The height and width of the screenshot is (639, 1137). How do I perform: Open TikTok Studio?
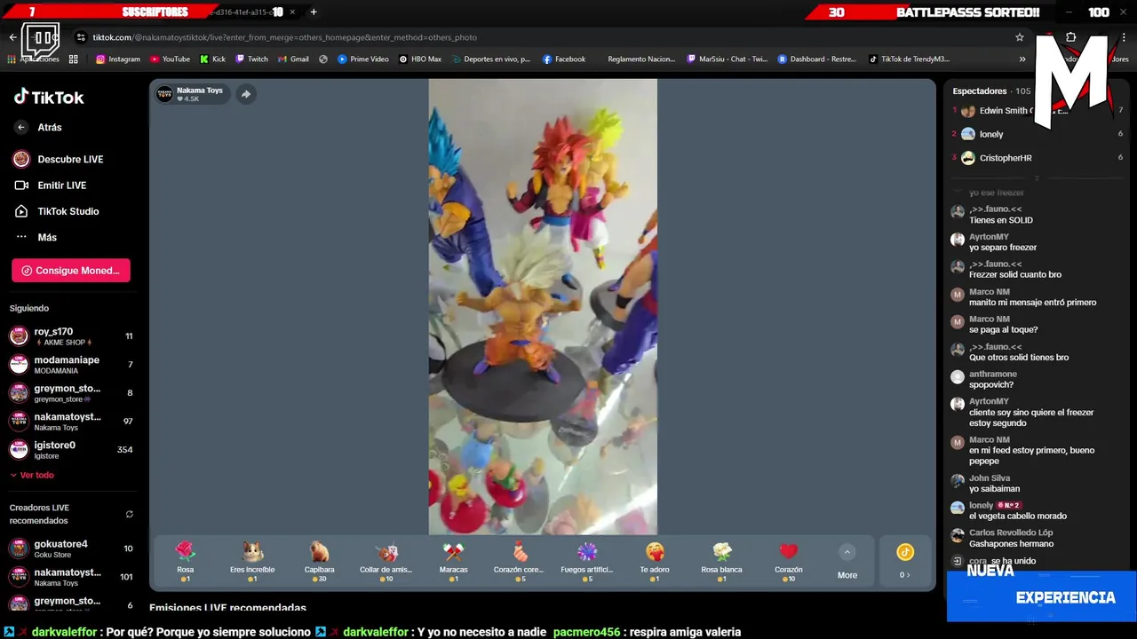click(x=56, y=211)
